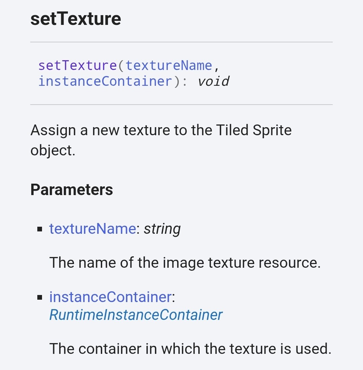
Task: Click 'The name of the image texture resource' text
Action: click(x=185, y=262)
